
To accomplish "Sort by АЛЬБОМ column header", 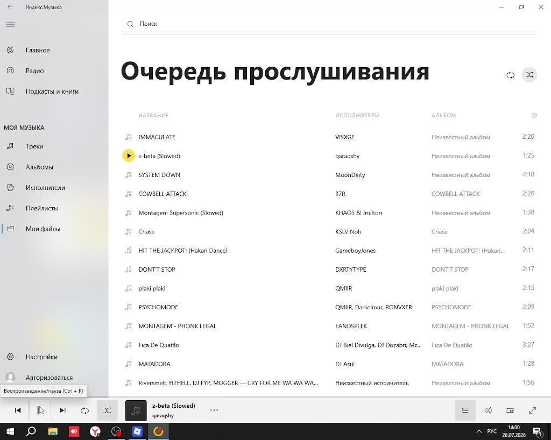I will pos(443,115).
